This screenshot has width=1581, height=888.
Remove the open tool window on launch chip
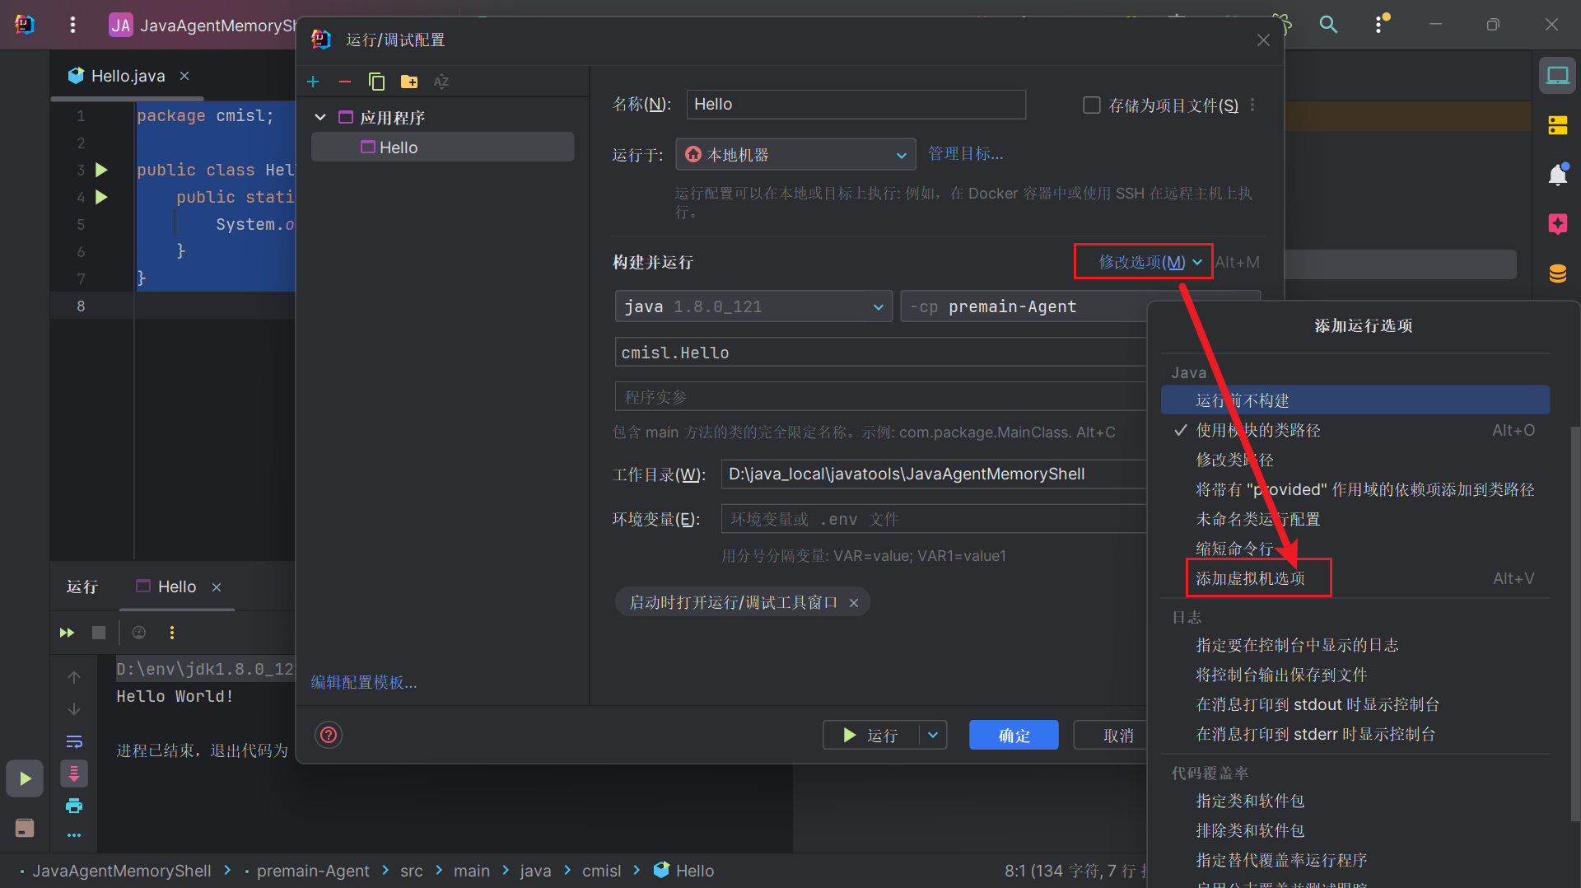point(854,603)
